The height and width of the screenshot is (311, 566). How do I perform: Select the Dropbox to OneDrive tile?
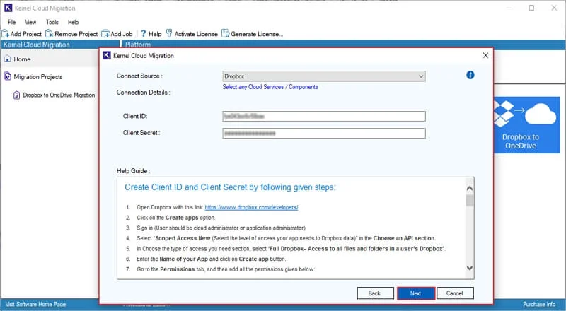pyautogui.click(x=526, y=125)
